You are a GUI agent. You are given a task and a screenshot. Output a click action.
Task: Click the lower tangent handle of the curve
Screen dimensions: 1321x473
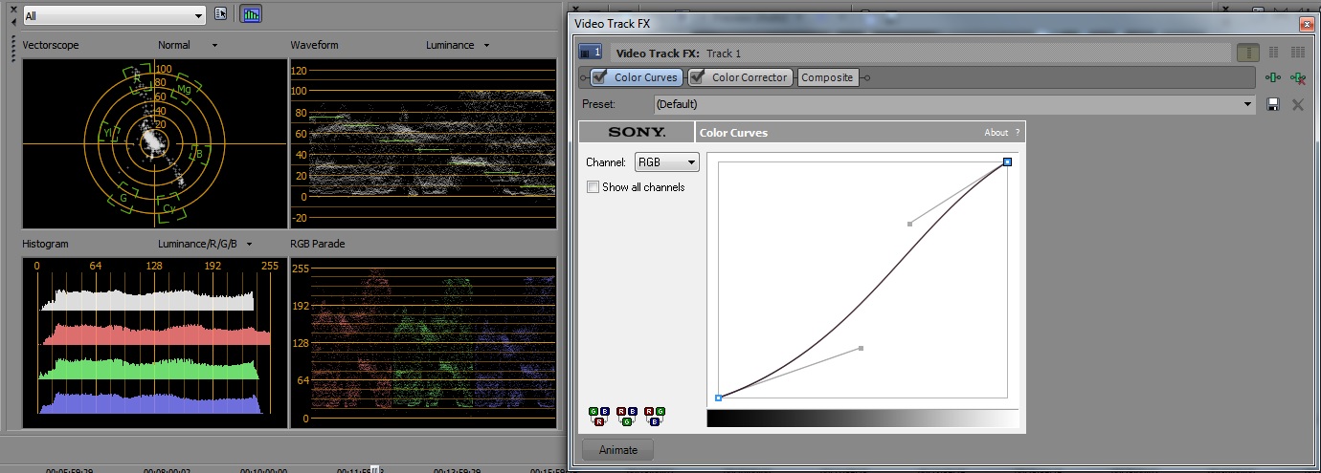[862, 348]
